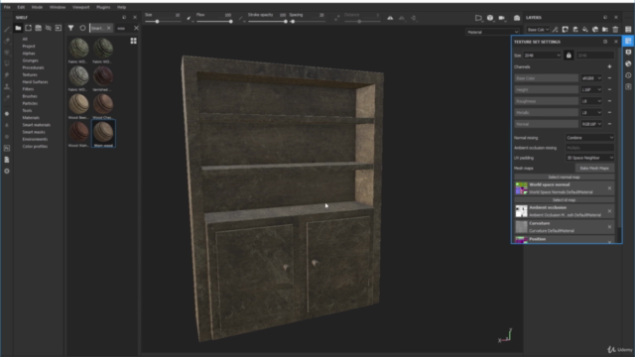635x357 pixels.
Task: Select the Grunges shelf category
Action: [x=31, y=60]
